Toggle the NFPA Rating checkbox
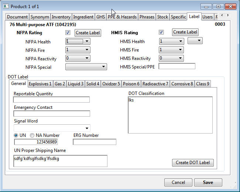240x192 pixels. coord(68,32)
